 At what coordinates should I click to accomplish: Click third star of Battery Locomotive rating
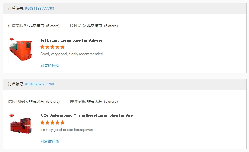53,47
